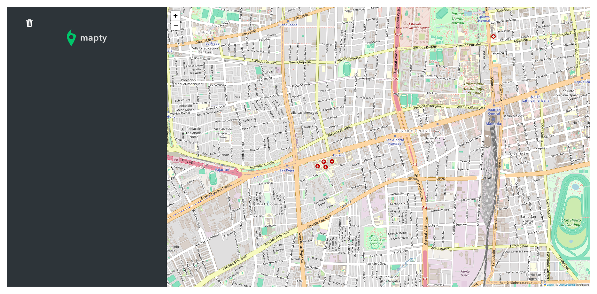Screen dimensions: 597x294
Task: Click the República metro station icon
Action: [x=582, y=78]
